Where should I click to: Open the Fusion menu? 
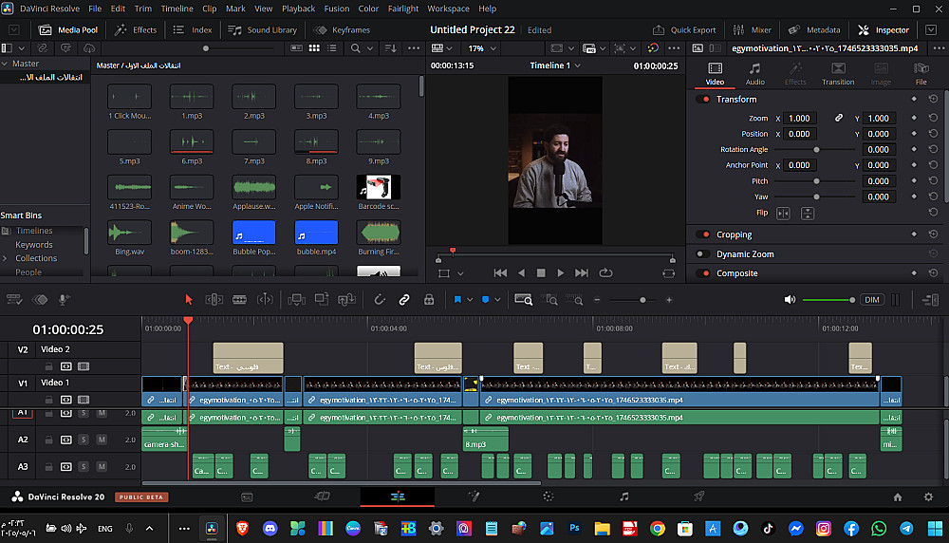pyautogui.click(x=336, y=9)
